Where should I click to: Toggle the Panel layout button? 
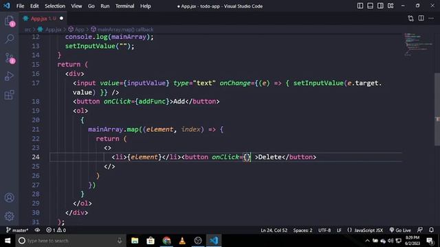[370, 6]
